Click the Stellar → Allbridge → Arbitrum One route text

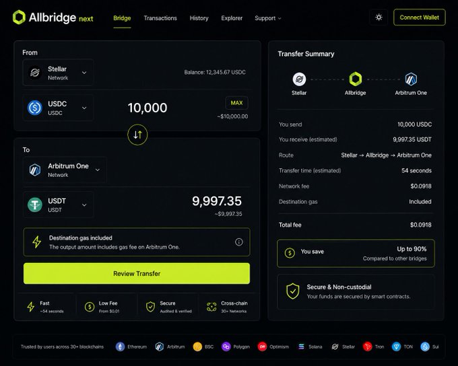click(386, 155)
